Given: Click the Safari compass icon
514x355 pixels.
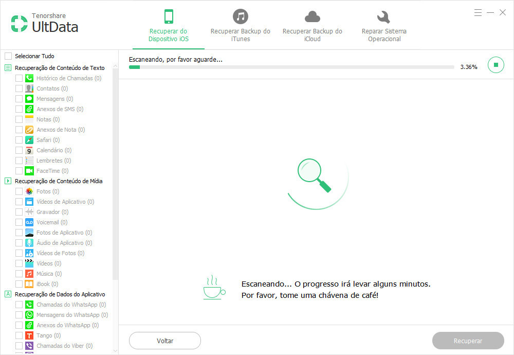Looking at the screenshot, I should 29,140.
